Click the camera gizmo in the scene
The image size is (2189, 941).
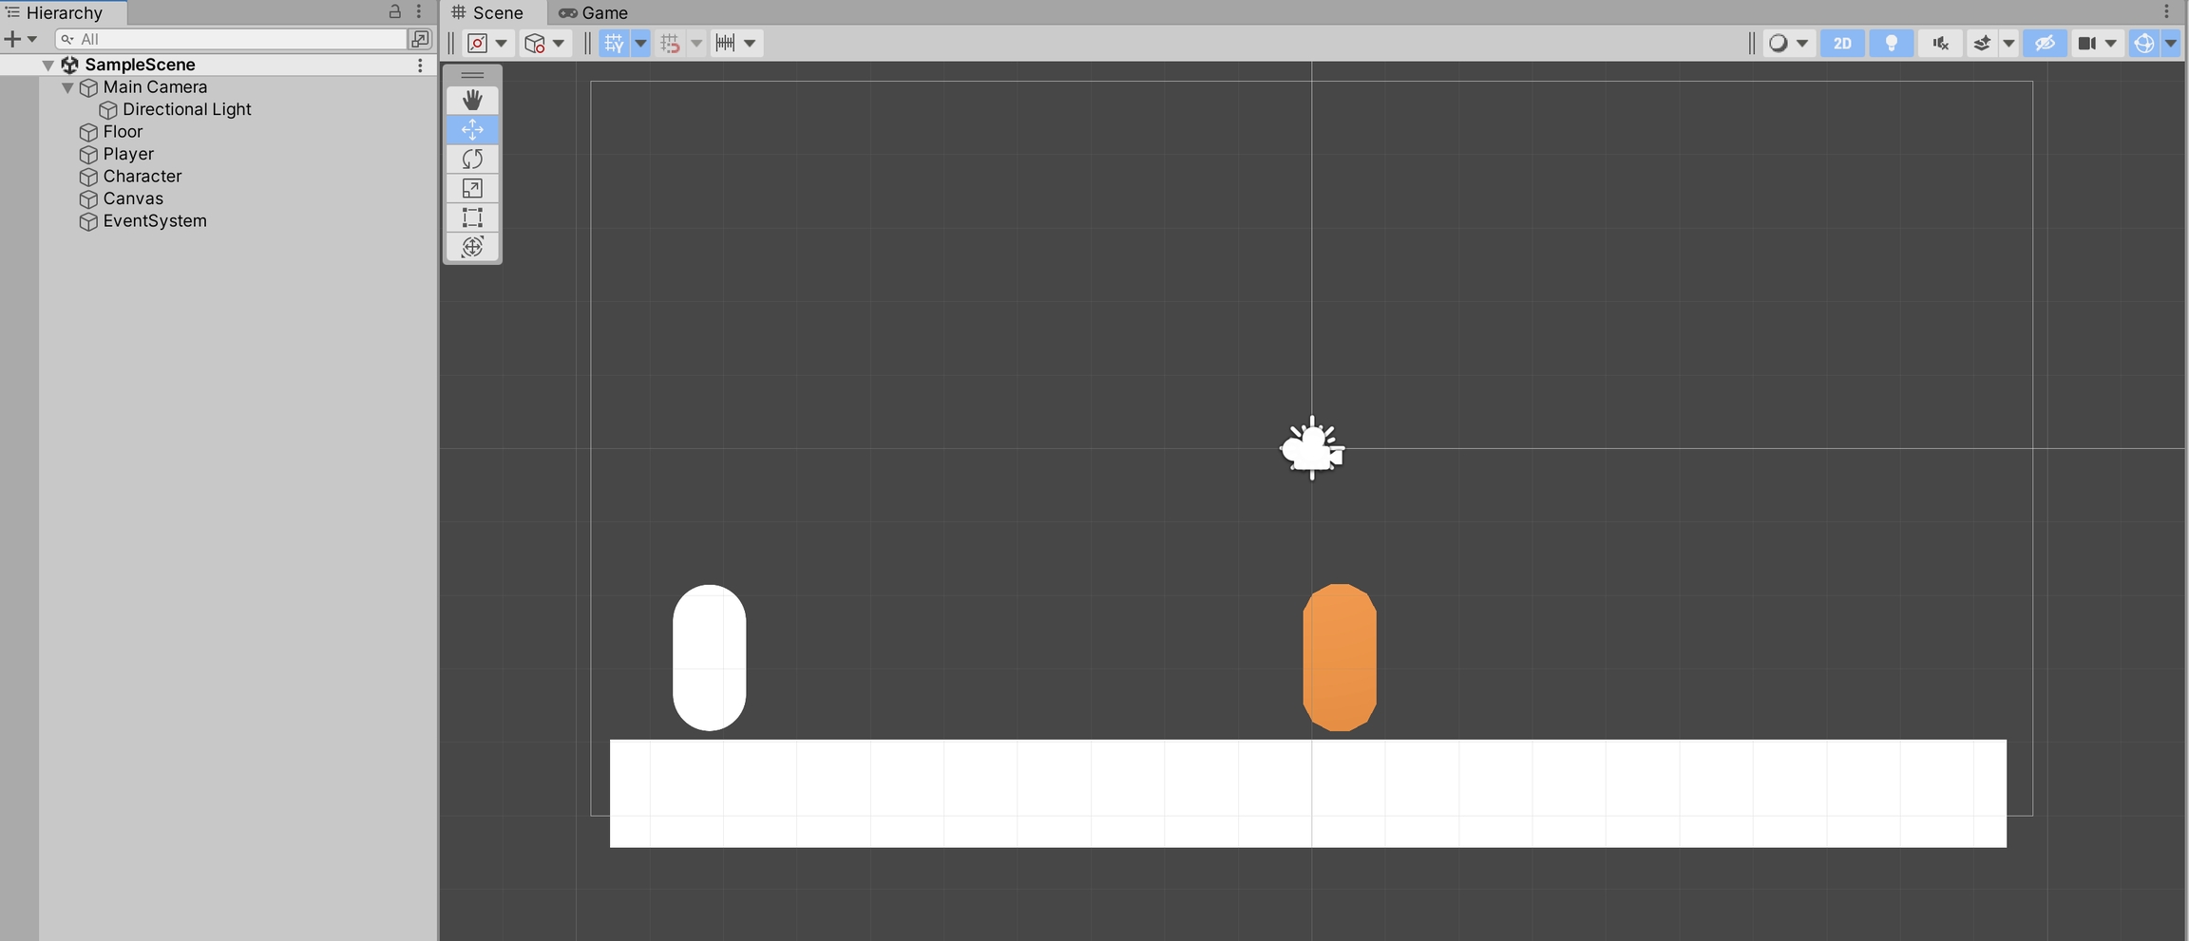click(1312, 448)
